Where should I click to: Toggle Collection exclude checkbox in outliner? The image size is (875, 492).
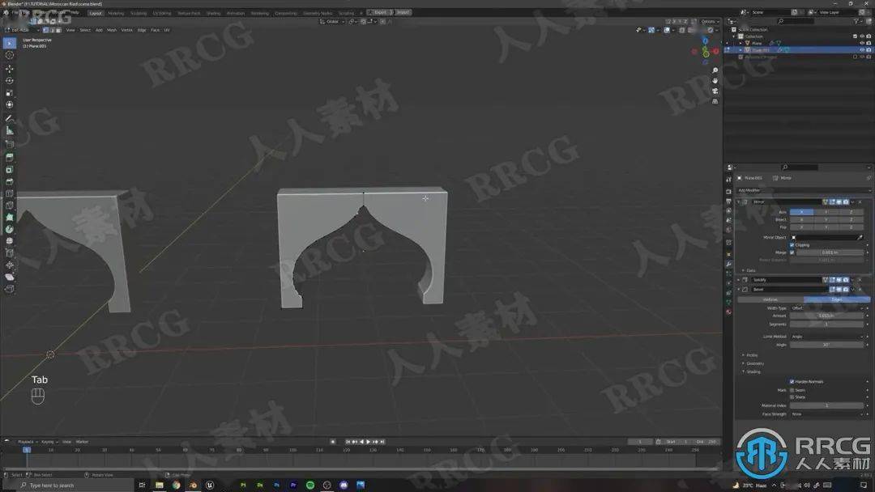pos(855,36)
